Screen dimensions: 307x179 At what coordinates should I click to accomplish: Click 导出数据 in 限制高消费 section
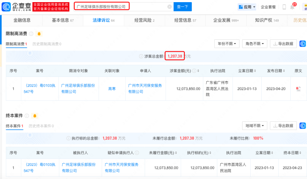[284, 44]
